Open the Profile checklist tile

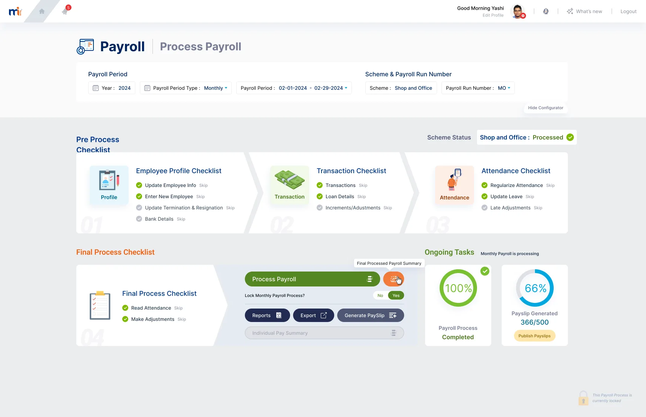109,185
